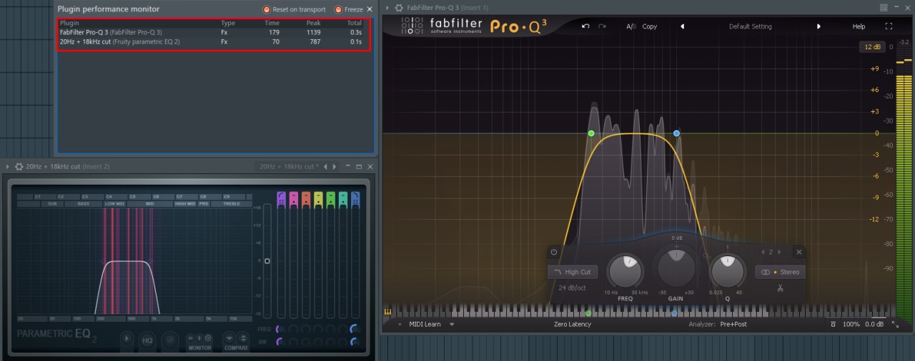Select next band in Pro-Q 3 panel
This screenshot has height=361, width=915.
pyautogui.click(x=779, y=252)
